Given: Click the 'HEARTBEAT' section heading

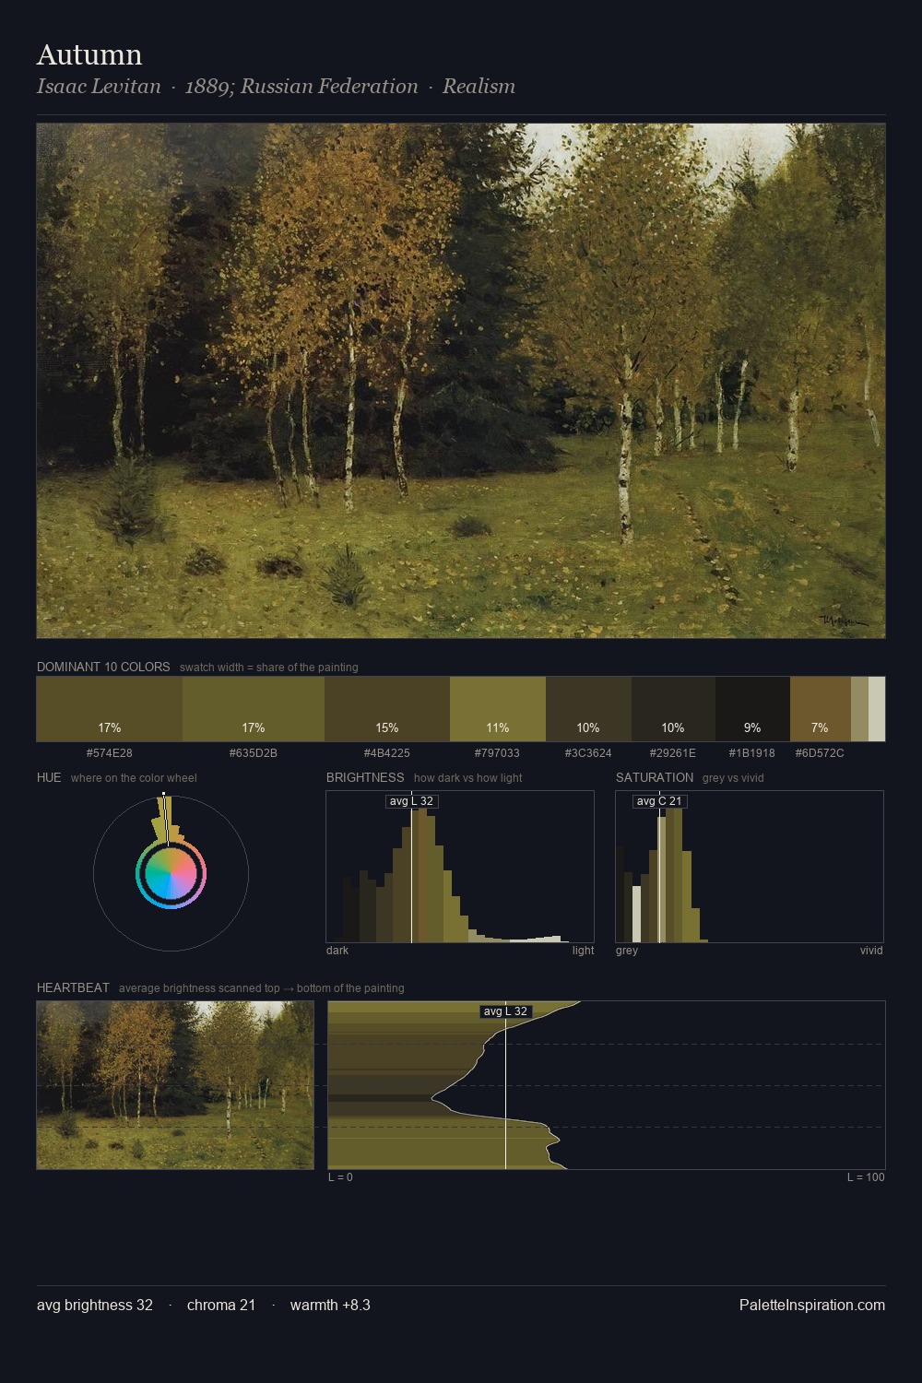Looking at the screenshot, I should [73, 987].
